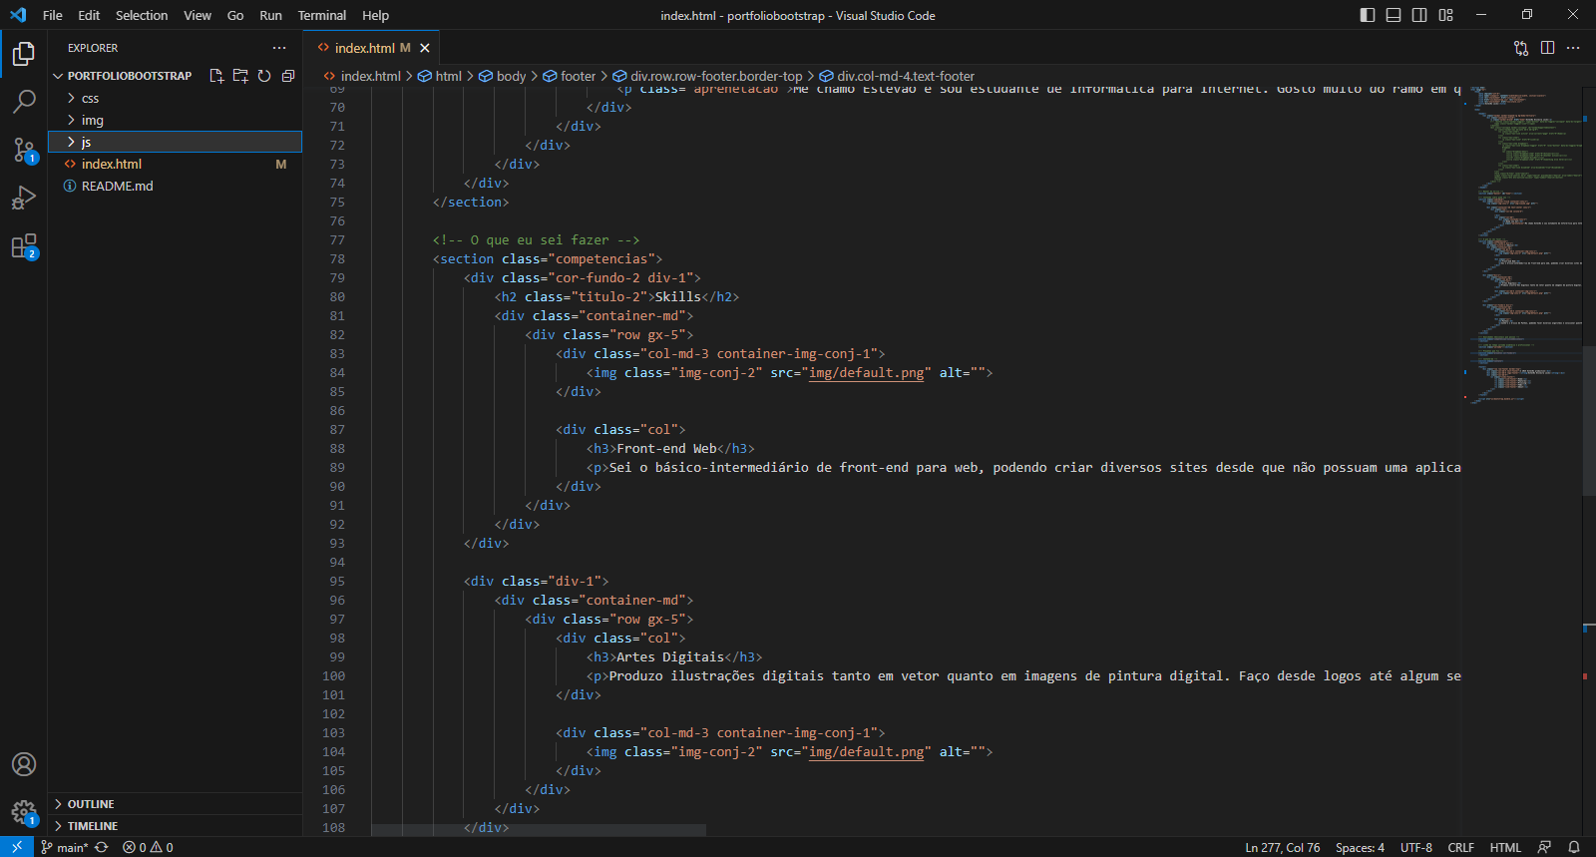The height and width of the screenshot is (857, 1596).
Task: Expand the OUTLINE section
Action: click(x=91, y=804)
